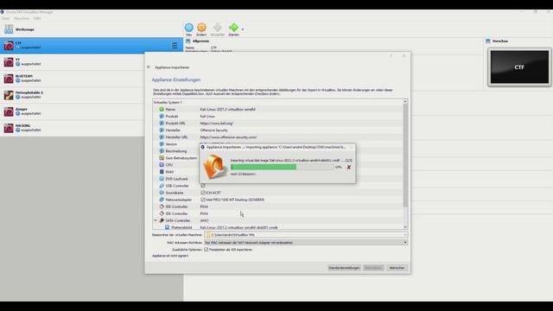
Task: Click the Ändern settings gear icon
Action: 201,27
